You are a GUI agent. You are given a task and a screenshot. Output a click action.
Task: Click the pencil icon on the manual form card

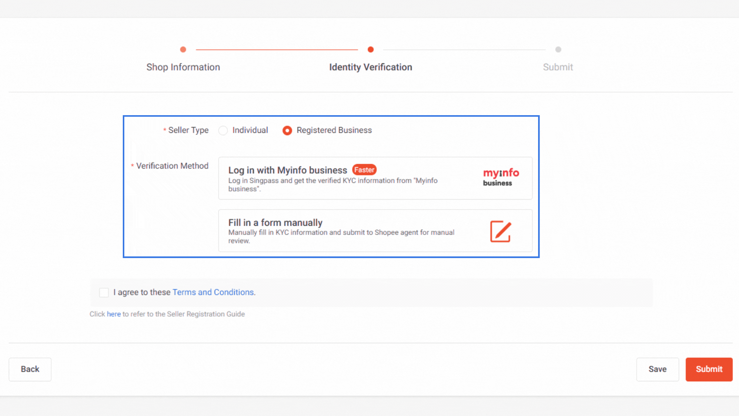pyautogui.click(x=500, y=231)
